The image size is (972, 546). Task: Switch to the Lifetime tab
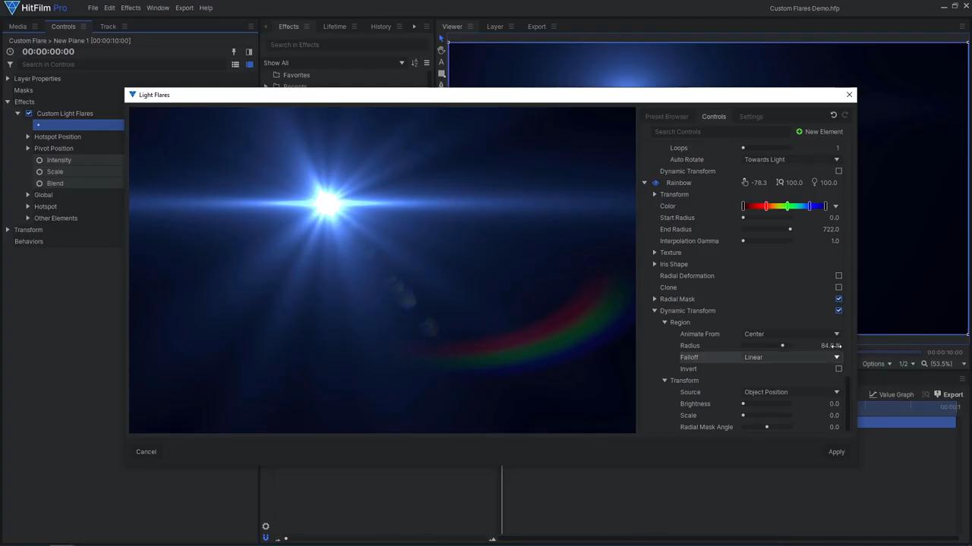[335, 27]
